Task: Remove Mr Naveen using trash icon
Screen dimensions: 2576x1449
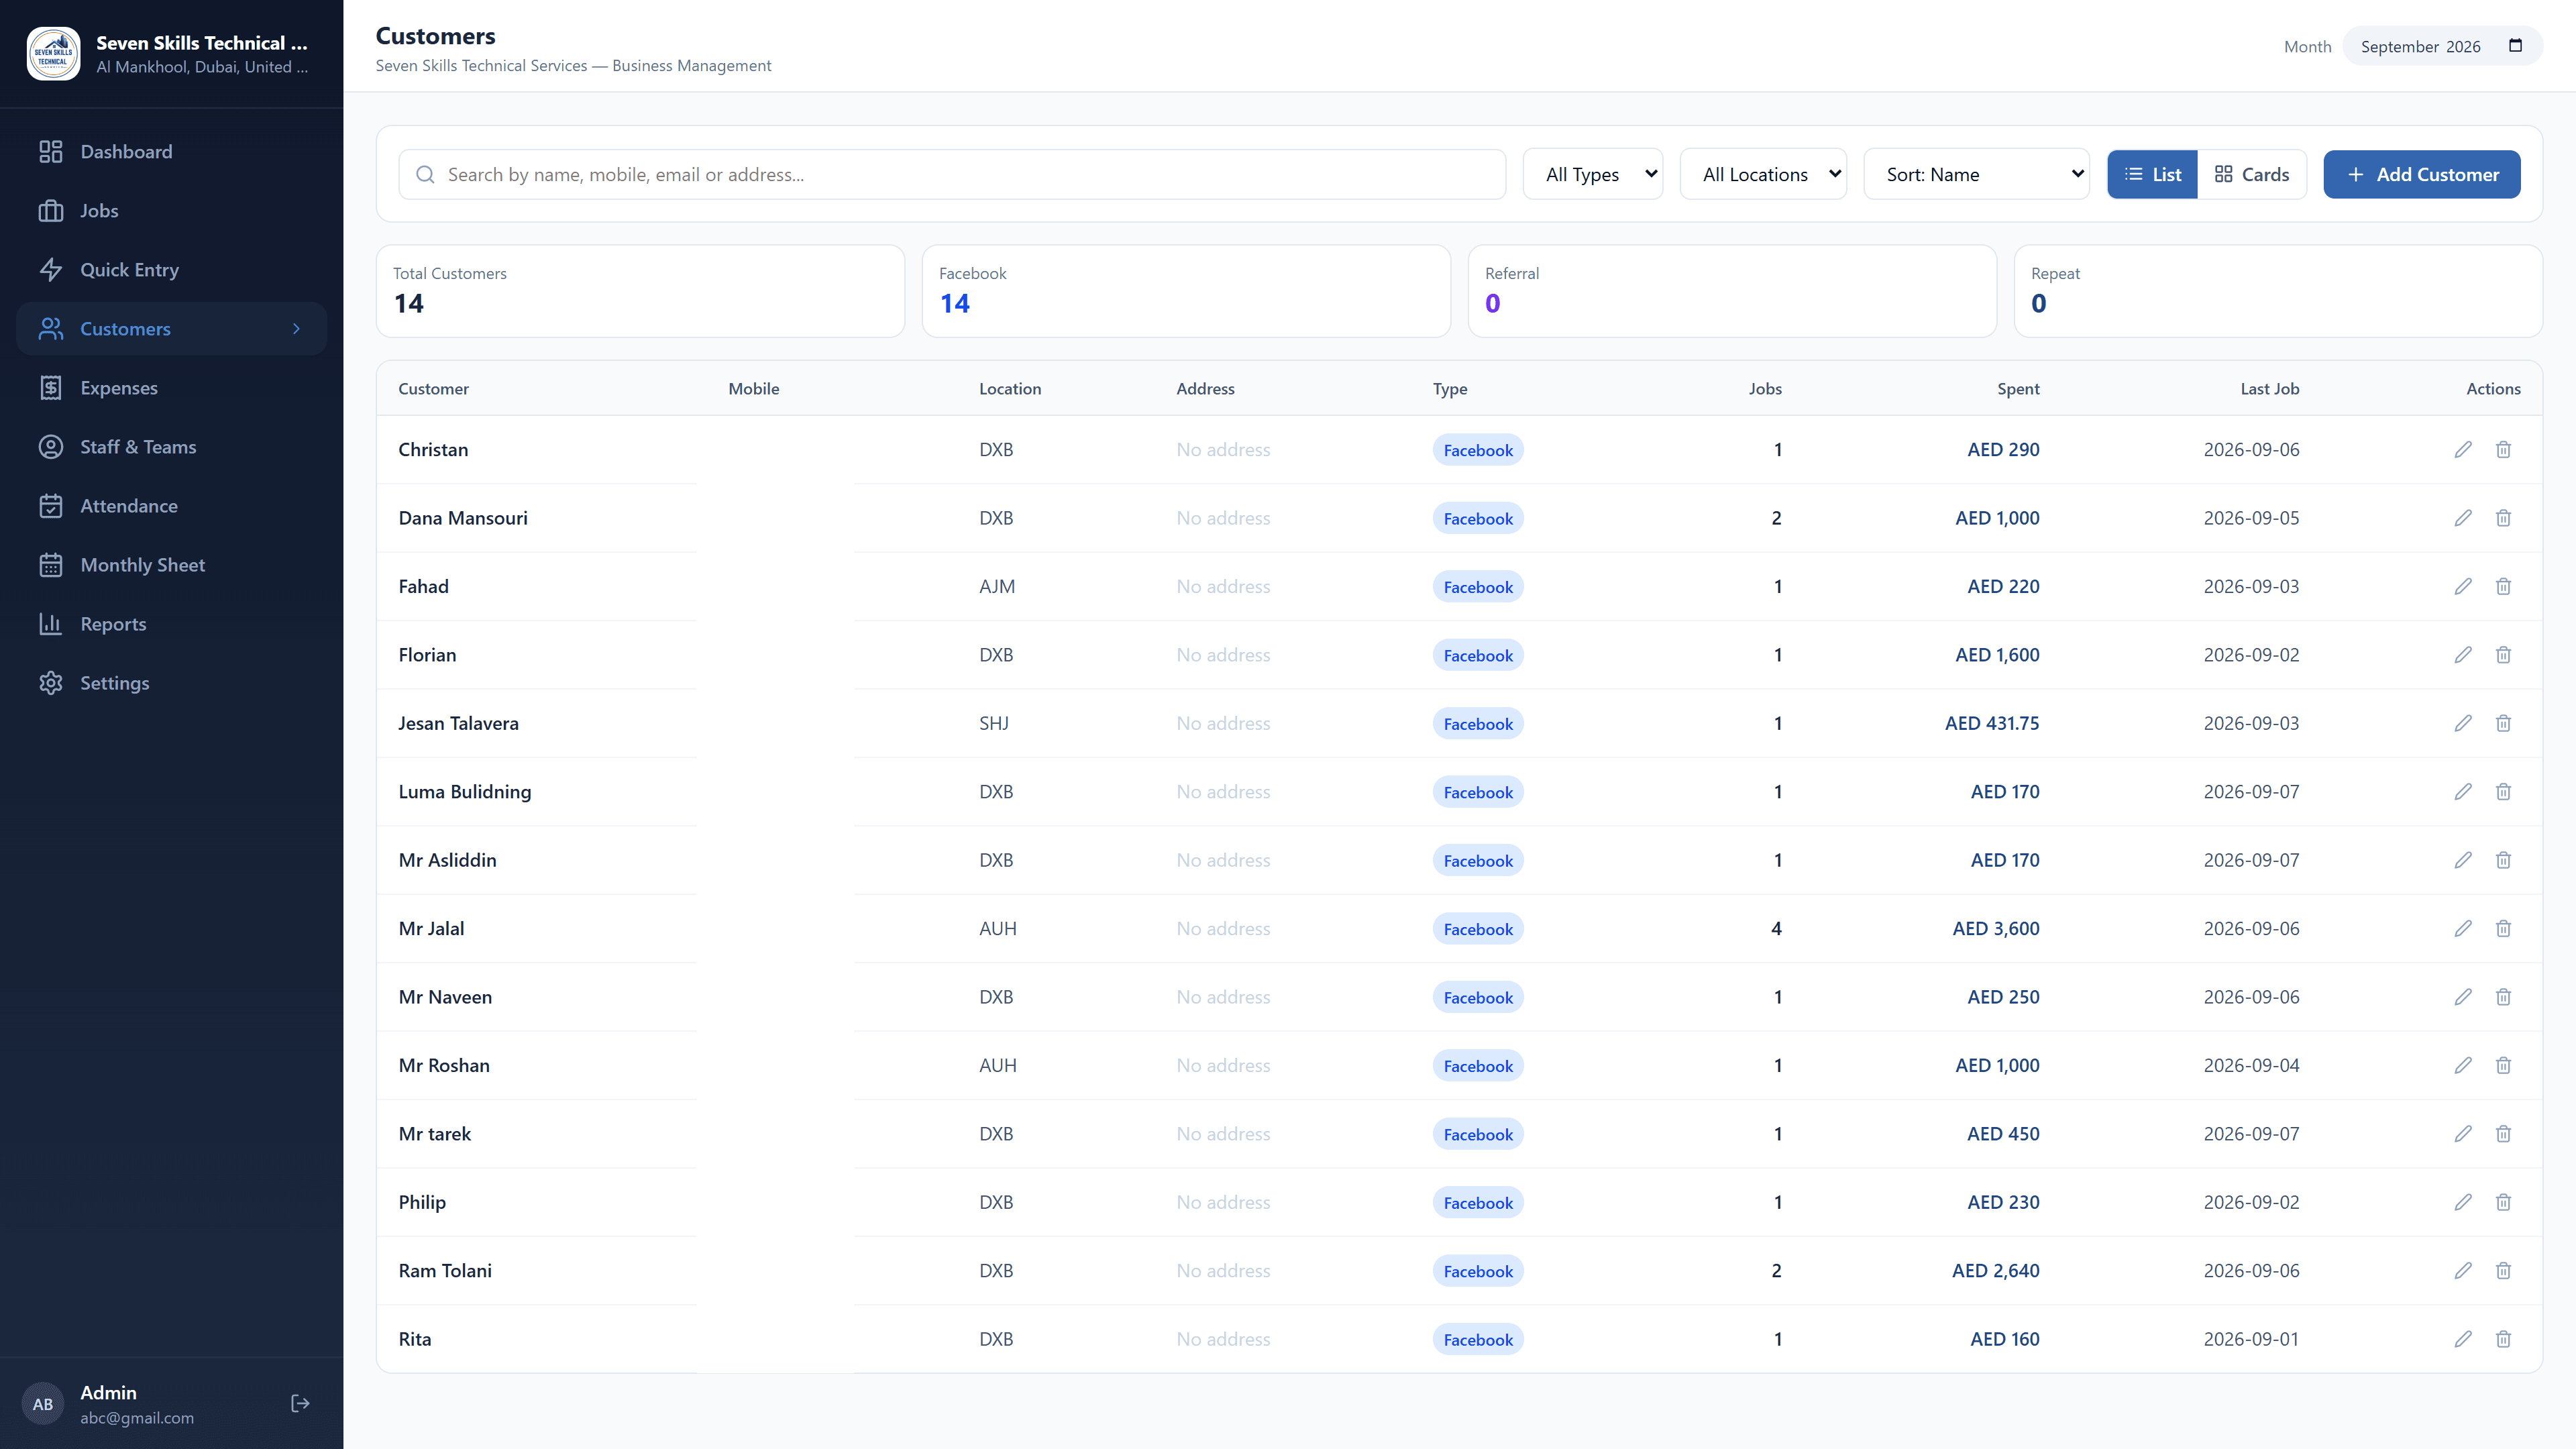Action: [2503, 997]
